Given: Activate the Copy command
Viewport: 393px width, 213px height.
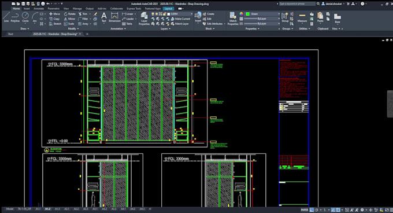Looking at the screenshot, I should point(54,19).
